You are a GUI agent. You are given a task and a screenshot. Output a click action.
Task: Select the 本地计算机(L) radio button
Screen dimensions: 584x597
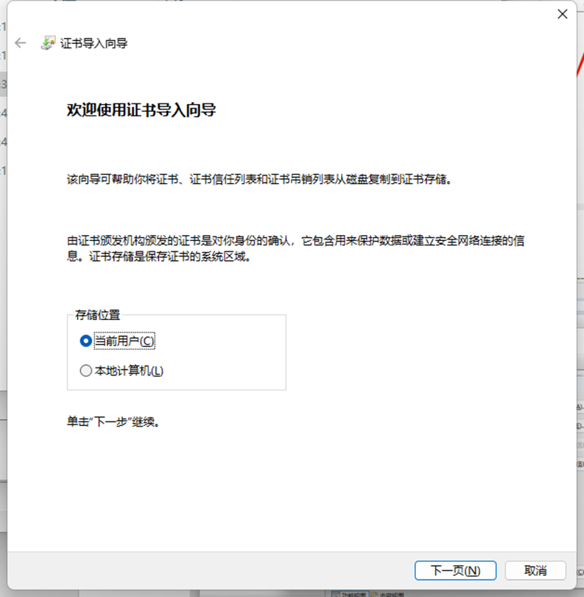(86, 370)
